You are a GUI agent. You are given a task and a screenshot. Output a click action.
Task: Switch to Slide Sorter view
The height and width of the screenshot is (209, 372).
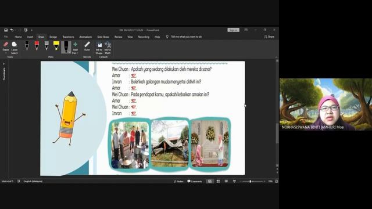218,181
